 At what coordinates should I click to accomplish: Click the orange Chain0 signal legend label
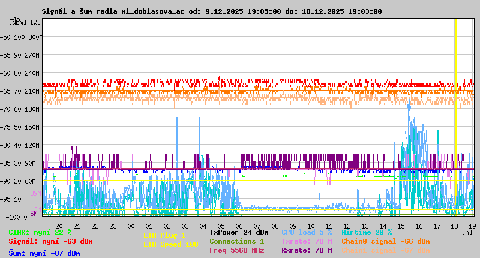tap(385, 241)
